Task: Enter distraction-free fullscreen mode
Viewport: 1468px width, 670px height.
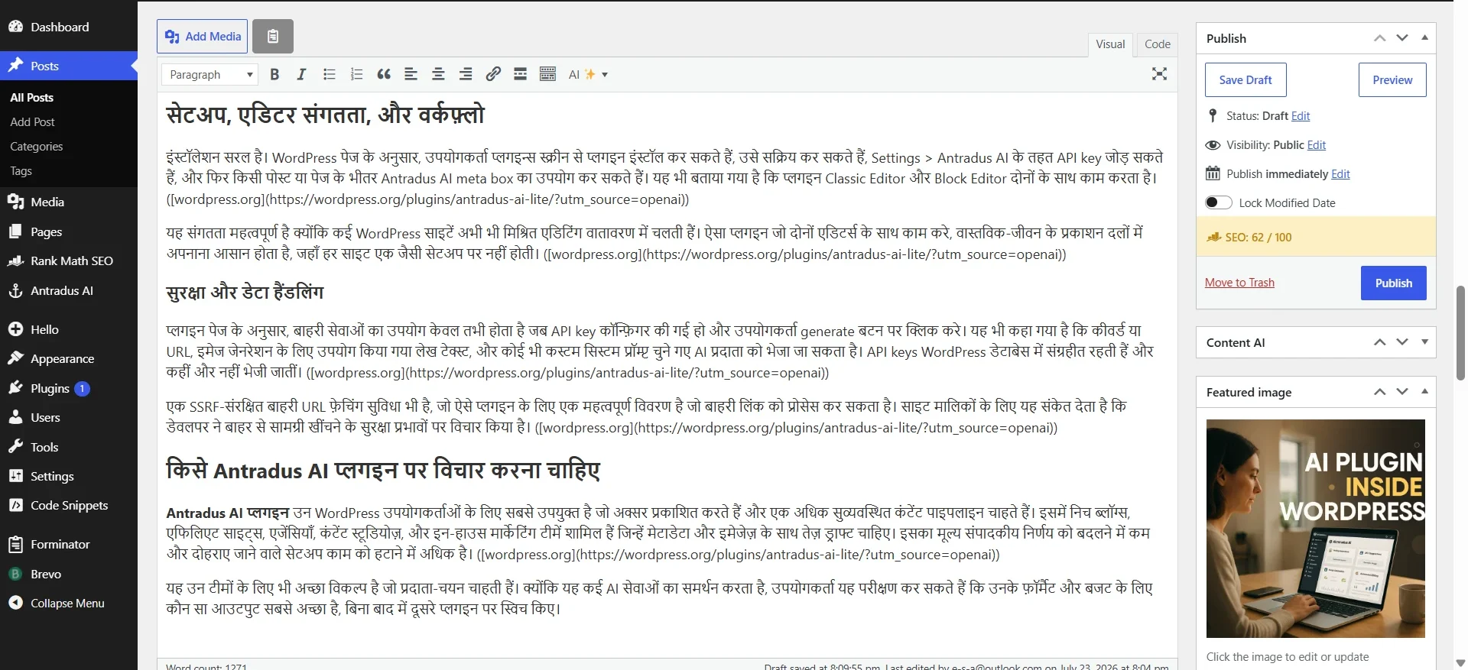Action: pos(1159,74)
